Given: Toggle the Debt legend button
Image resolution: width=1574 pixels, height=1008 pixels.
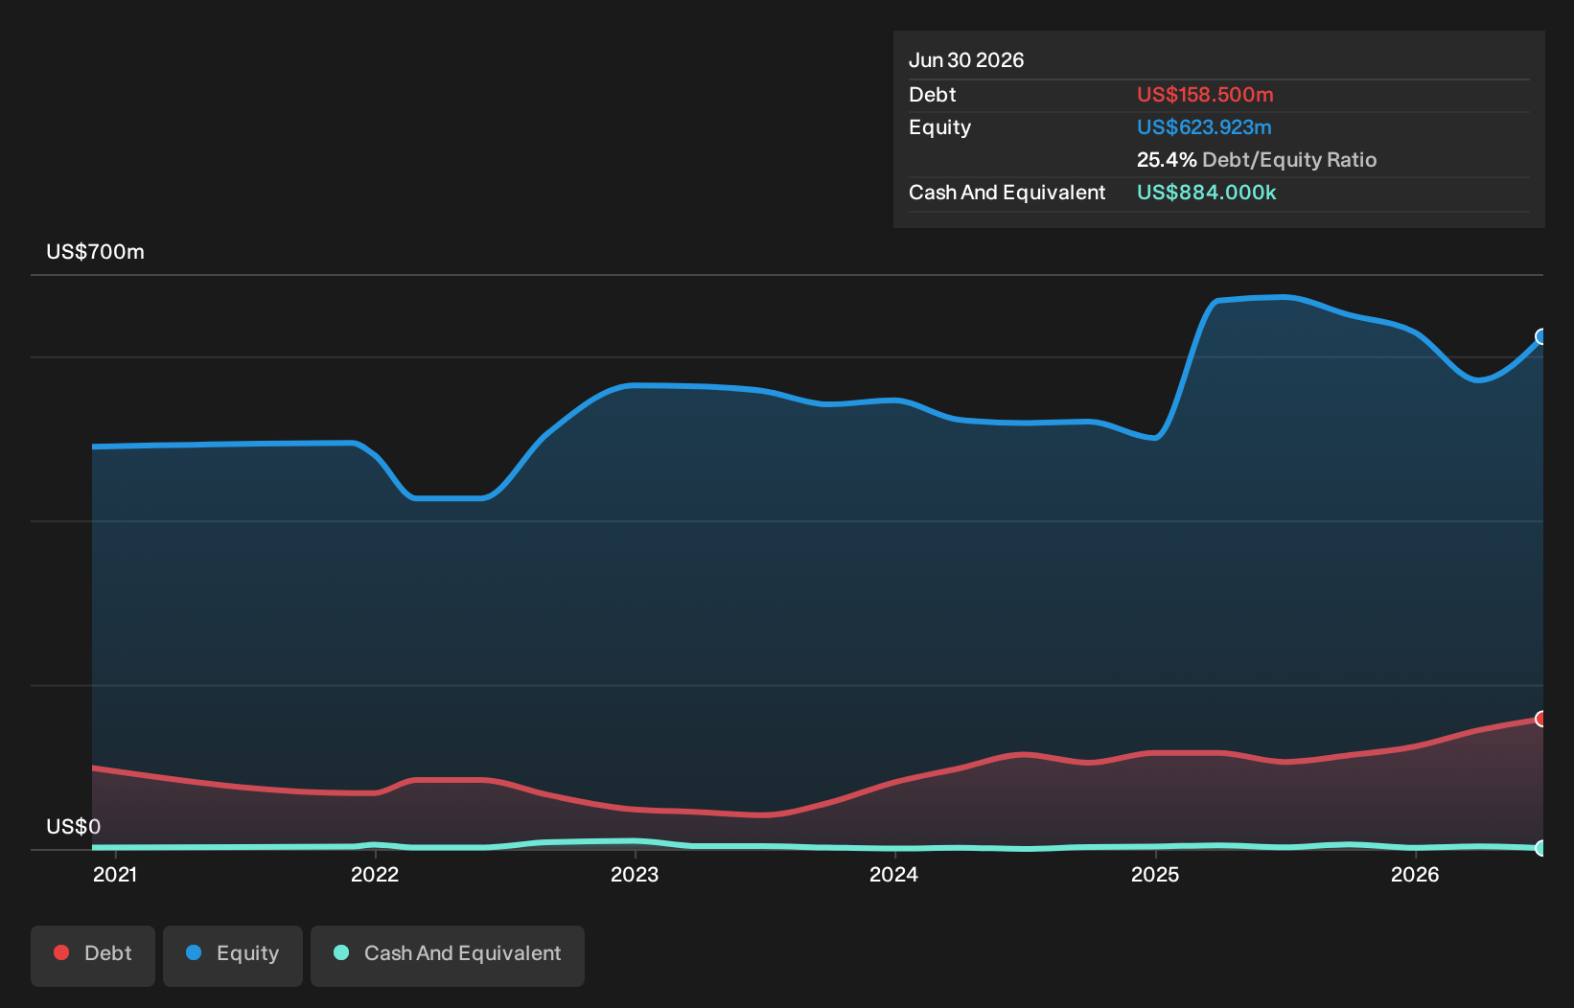Looking at the screenshot, I should click(x=93, y=955).
